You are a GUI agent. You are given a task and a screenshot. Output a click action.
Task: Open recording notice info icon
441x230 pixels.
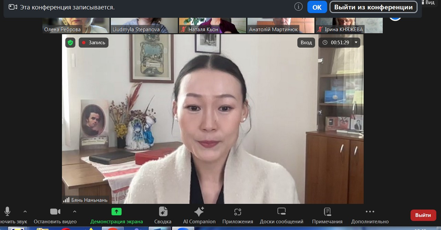coord(298,7)
